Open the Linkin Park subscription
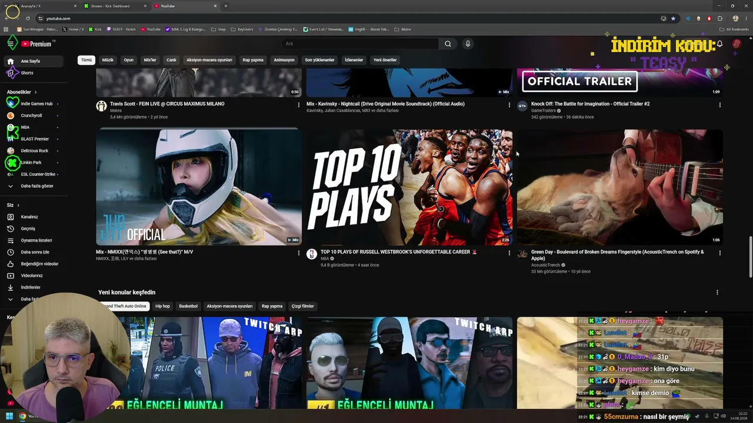The height and width of the screenshot is (423, 753). 34,163
